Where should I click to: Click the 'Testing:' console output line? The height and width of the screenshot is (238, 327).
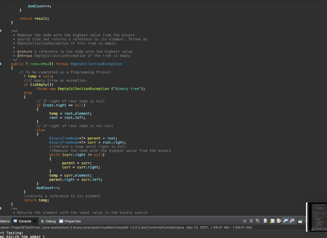(x=15, y=233)
